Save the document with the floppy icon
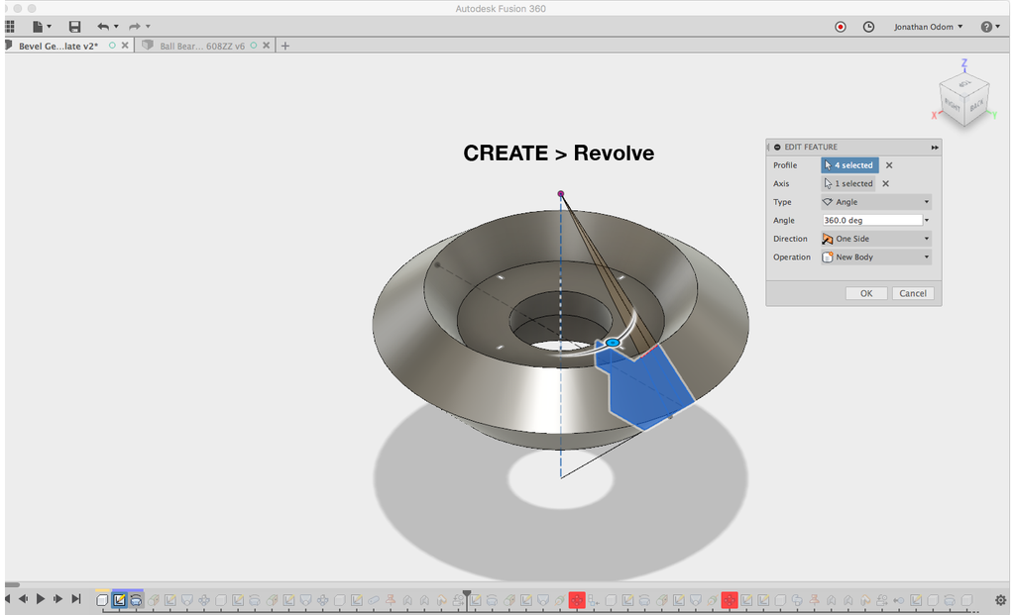 pos(74,27)
